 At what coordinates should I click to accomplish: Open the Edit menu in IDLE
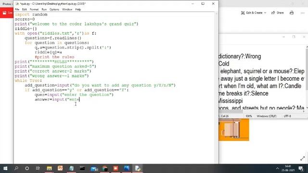click(x=25, y=10)
